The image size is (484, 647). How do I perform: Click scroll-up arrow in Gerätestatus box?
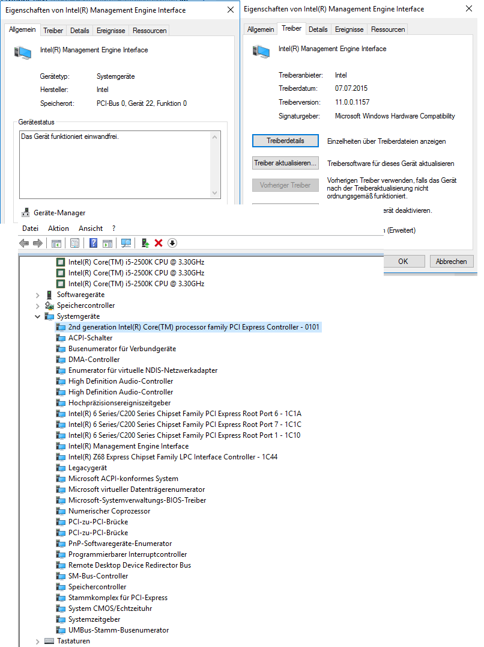(x=214, y=137)
